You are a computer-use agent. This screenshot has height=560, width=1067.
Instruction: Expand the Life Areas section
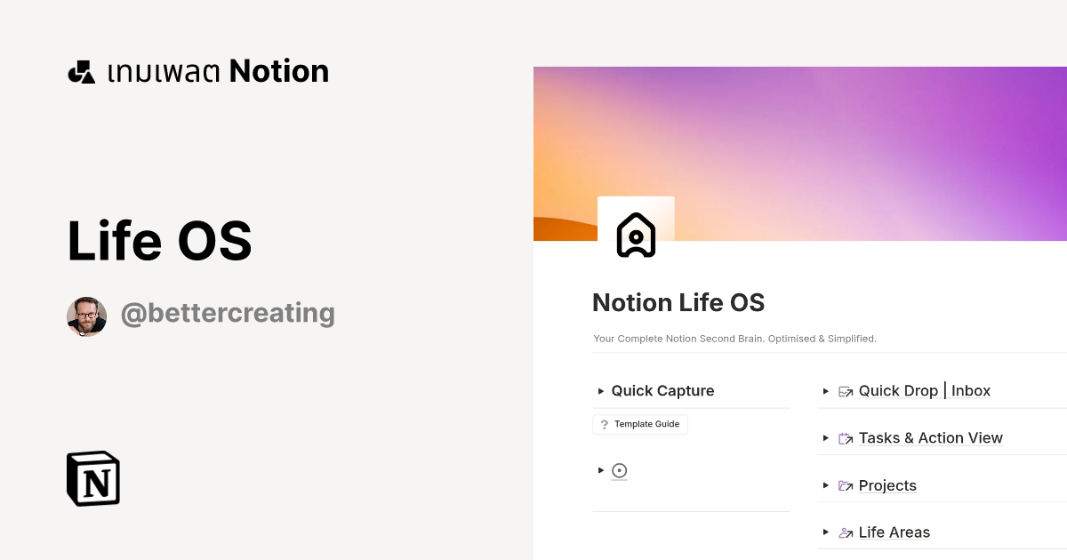[826, 532]
